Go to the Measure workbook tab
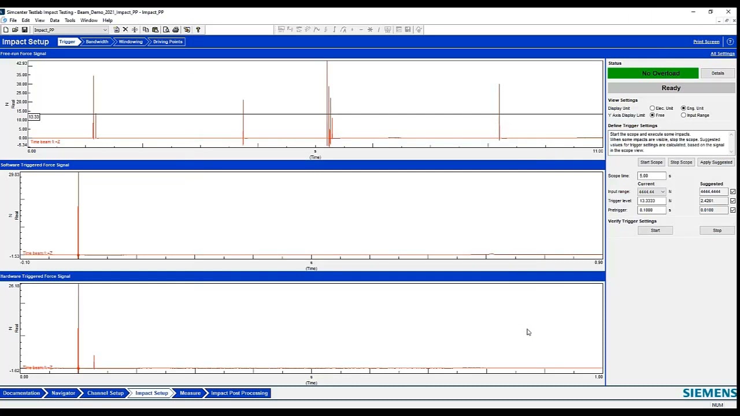This screenshot has height=416, width=740. pos(190,393)
